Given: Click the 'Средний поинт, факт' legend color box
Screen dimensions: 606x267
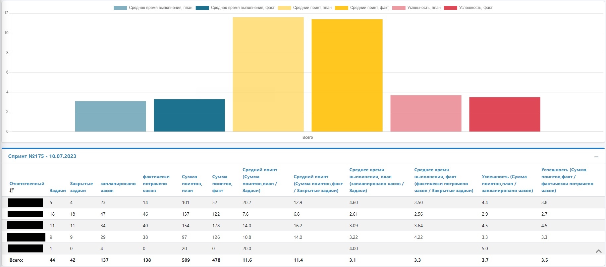Looking at the screenshot, I should click(x=341, y=8).
